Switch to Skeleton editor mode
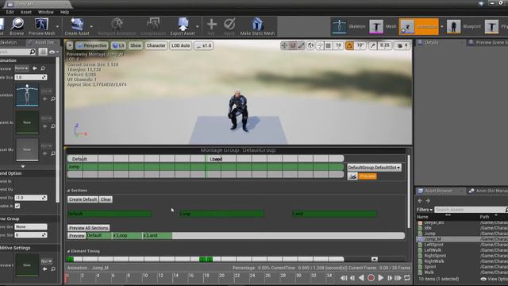This screenshot has height=286, width=508. [x=348, y=26]
